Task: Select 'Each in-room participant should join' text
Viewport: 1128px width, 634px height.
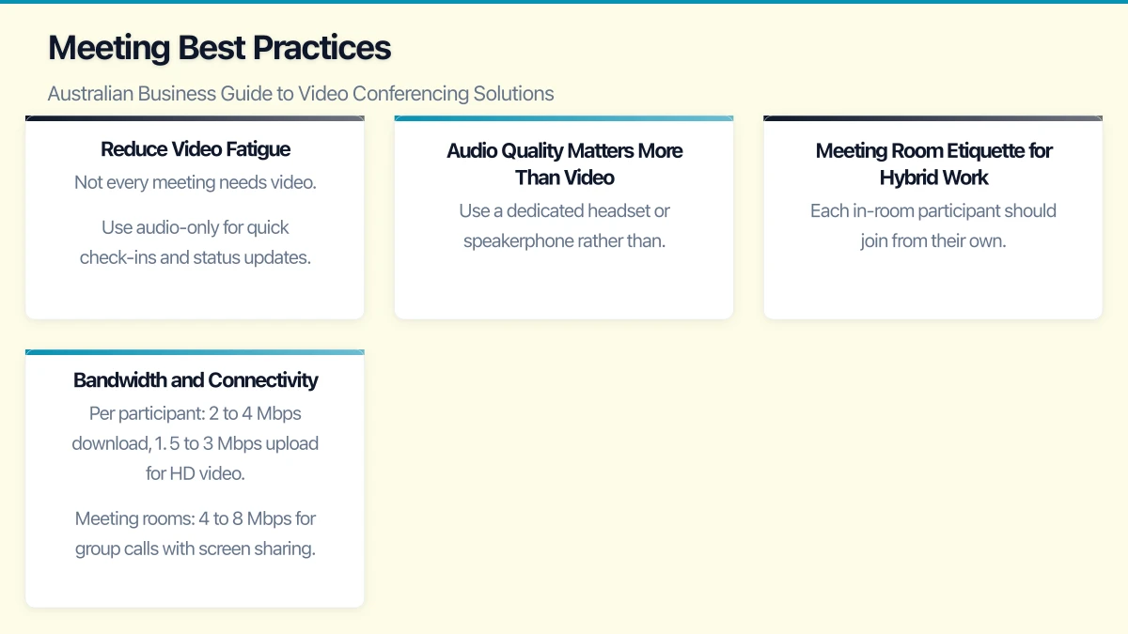Action: tap(933, 225)
